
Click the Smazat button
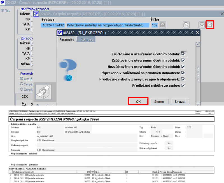point(180,102)
